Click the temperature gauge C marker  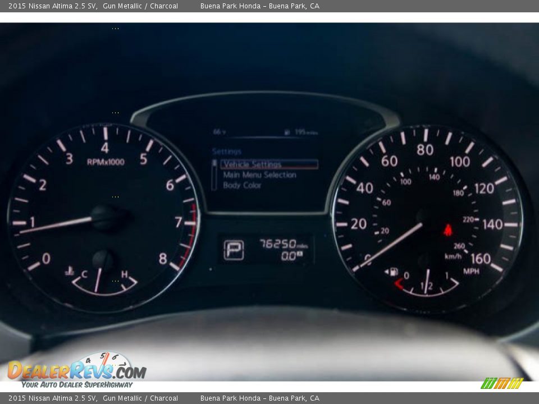click(x=84, y=274)
